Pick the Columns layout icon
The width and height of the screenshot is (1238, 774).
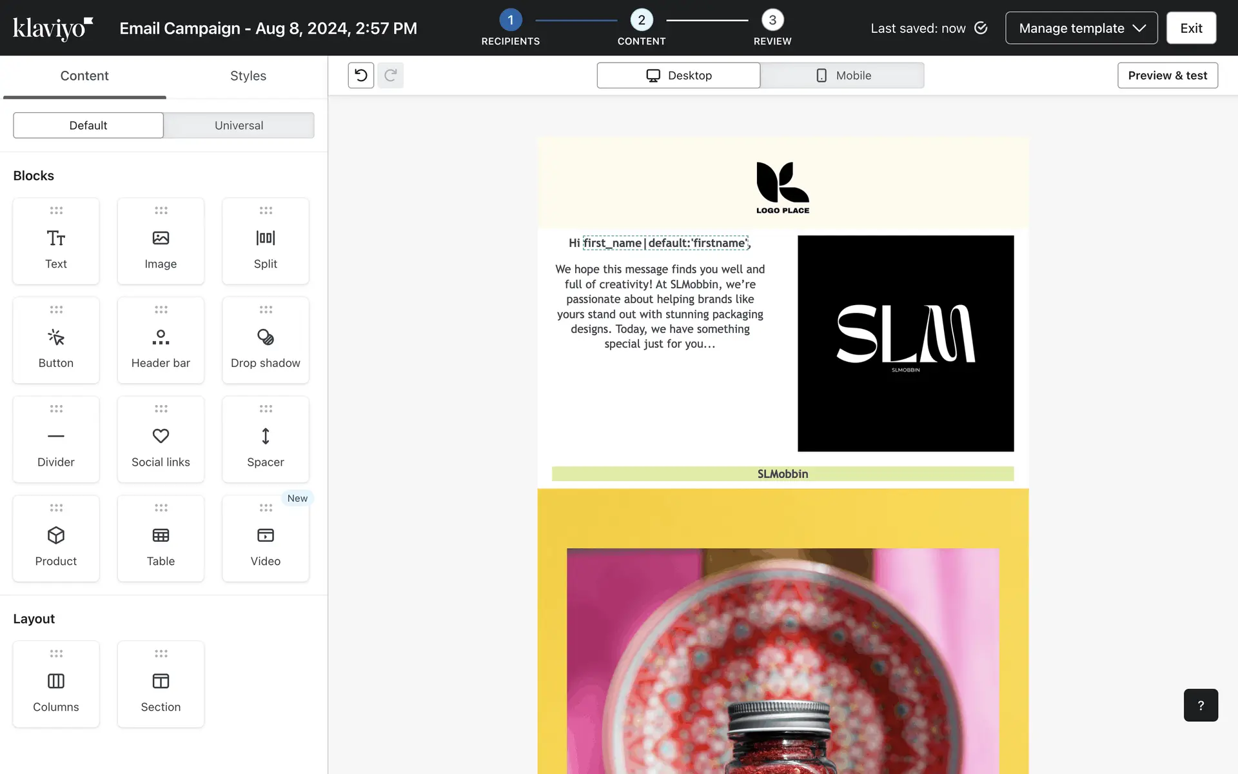pyautogui.click(x=56, y=681)
